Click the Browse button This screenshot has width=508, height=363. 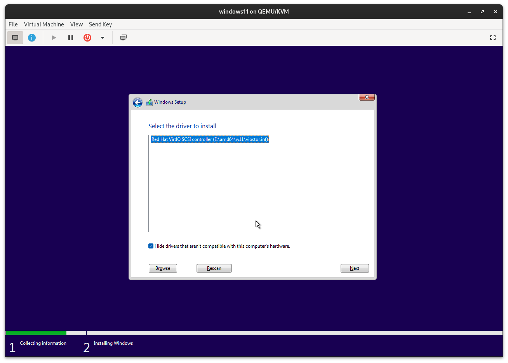click(x=163, y=268)
